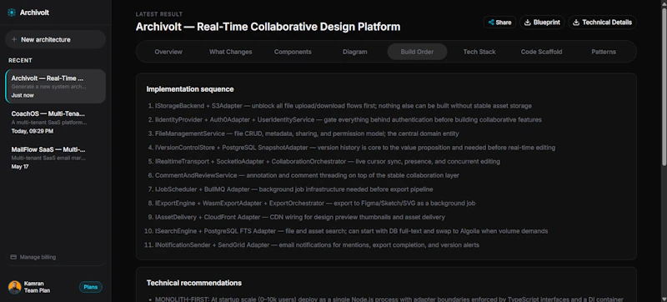Open the MailFlow SaaS recent item
Viewport: 667px width, 302px height.
pyautogui.click(x=55, y=158)
